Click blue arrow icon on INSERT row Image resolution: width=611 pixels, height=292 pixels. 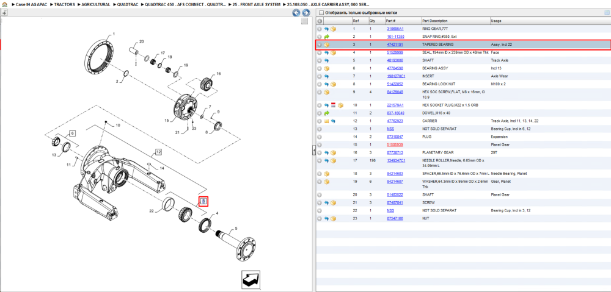(326, 76)
